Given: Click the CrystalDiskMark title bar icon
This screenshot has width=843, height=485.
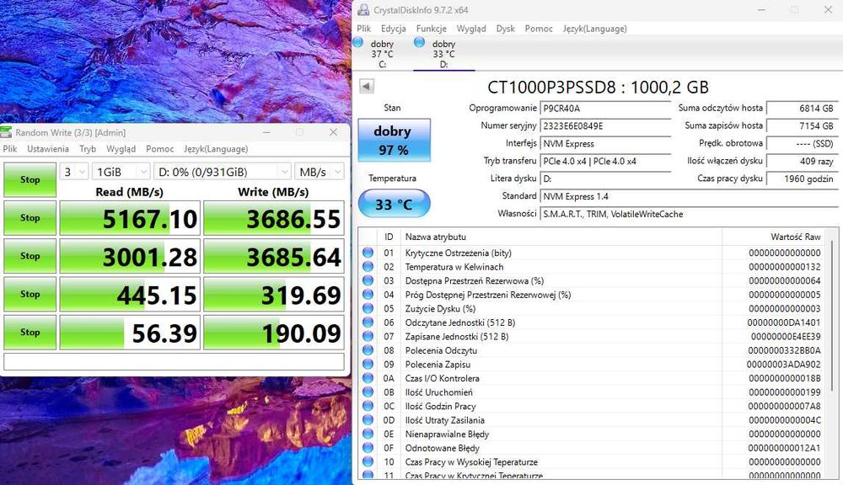Looking at the screenshot, I should tap(6, 132).
